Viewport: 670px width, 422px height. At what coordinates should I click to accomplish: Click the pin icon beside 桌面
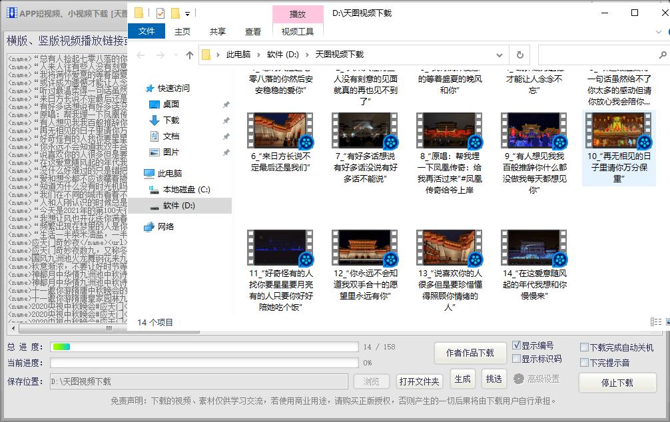click(226, 105)
